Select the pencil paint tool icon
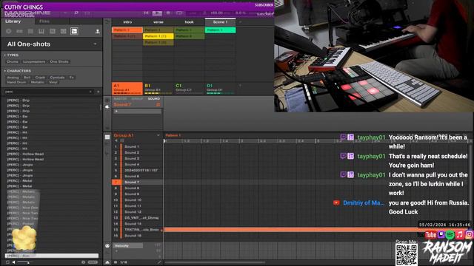 (x=159, y=262)
